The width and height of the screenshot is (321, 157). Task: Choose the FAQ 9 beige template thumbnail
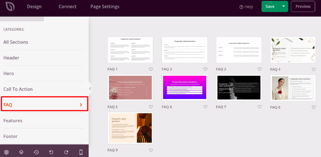click(130, 128)
